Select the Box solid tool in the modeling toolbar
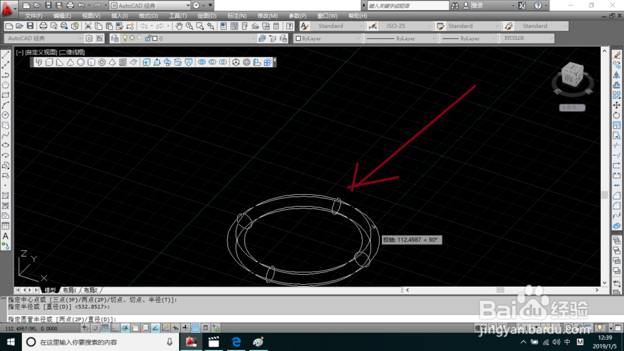The image size is (624, 351). pyautogui.click(x=49, y=62)
